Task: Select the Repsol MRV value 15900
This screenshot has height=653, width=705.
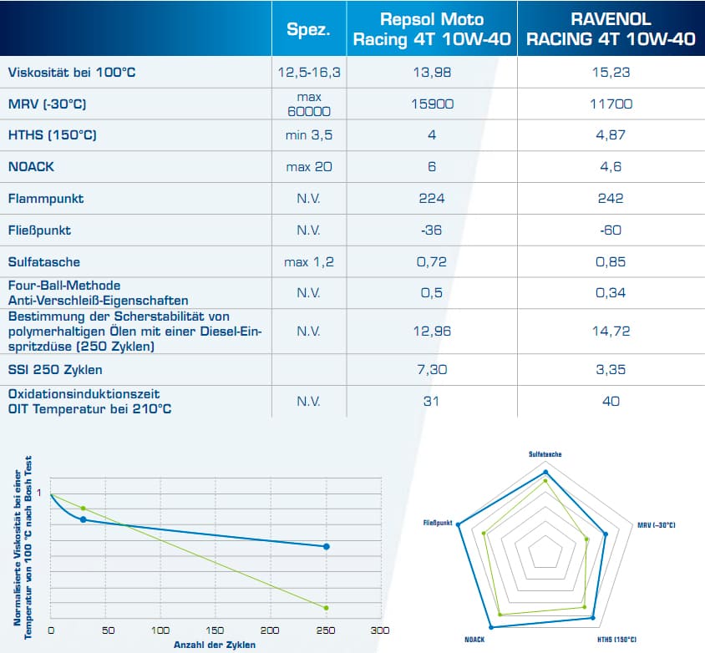Action: click(x=431, y=104)
